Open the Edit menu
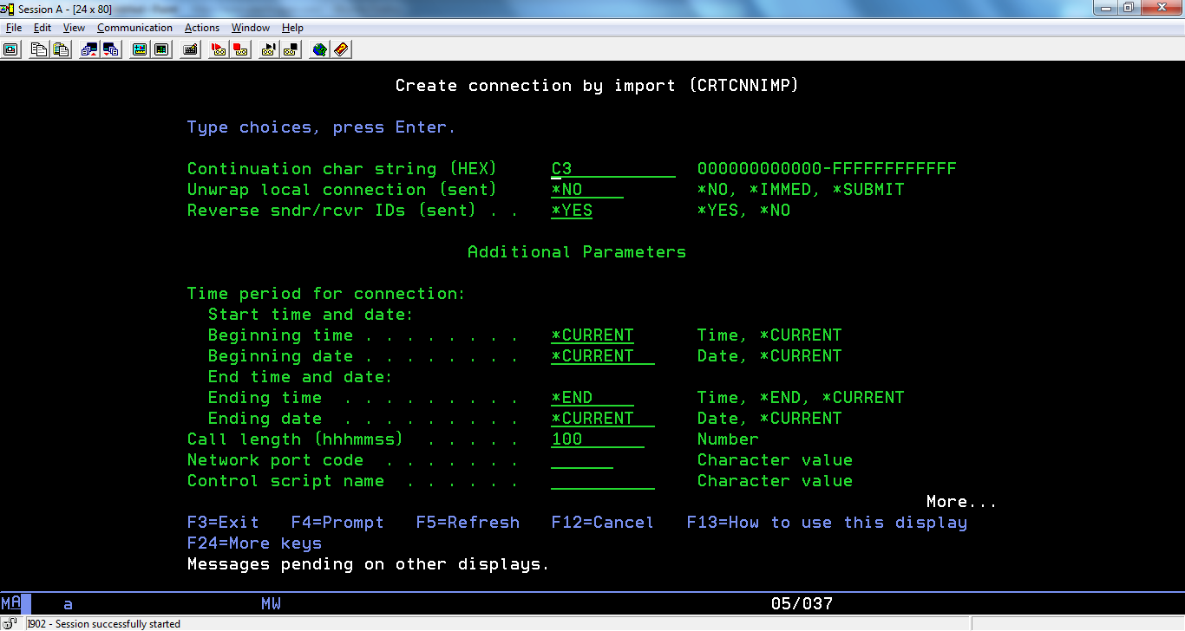 pyautogui.click(x=43, y=28)
